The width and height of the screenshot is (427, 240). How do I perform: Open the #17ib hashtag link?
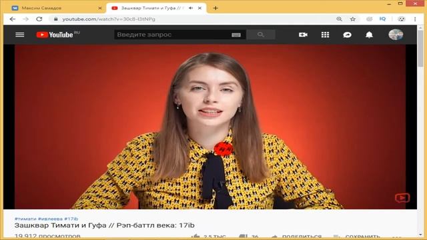71,219
